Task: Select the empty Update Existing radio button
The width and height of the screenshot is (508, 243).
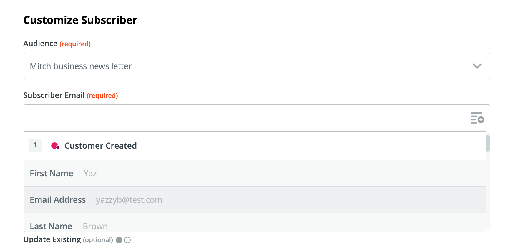Action: [x=127, y=240]
